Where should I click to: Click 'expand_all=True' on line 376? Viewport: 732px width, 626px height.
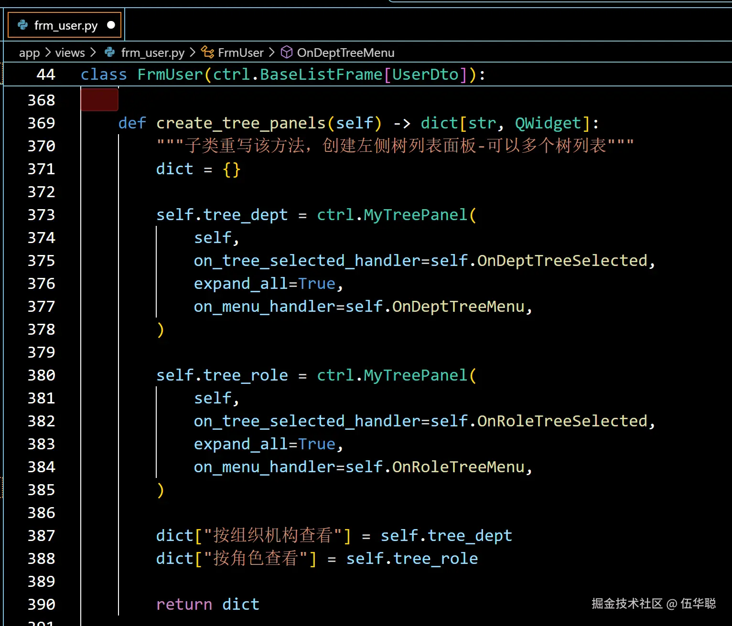(x=265, y=284)
